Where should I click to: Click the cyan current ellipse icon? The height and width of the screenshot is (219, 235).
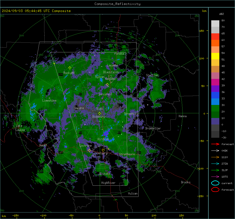(x=215, y=183)
